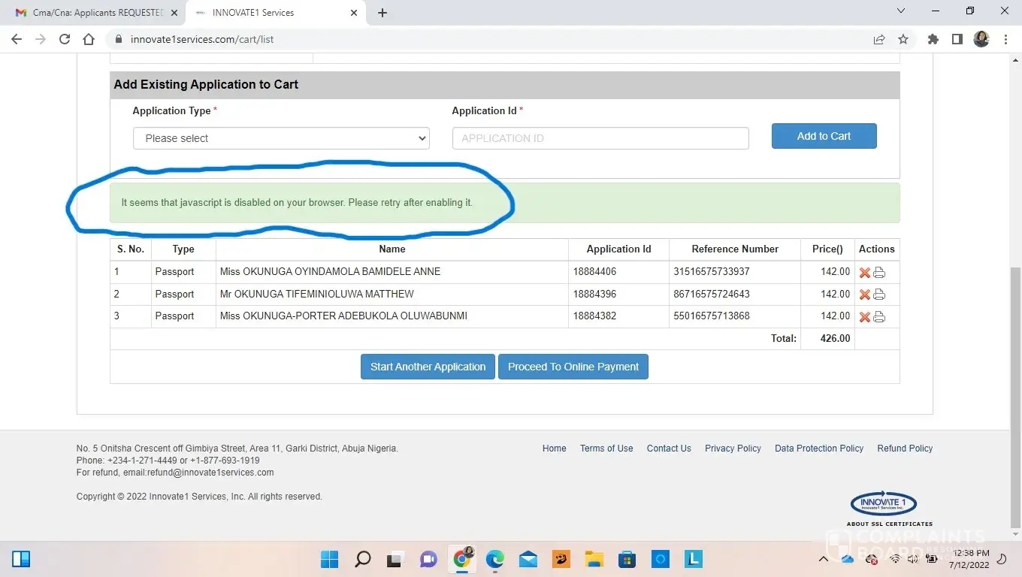Viewport: 1022px width, 577px height.
Task: Click the share page icon
Action: click(x=879, y=39)
